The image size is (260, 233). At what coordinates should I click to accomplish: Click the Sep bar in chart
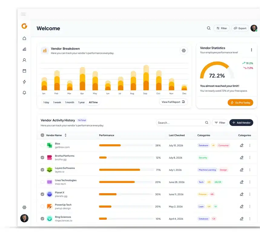146,78
